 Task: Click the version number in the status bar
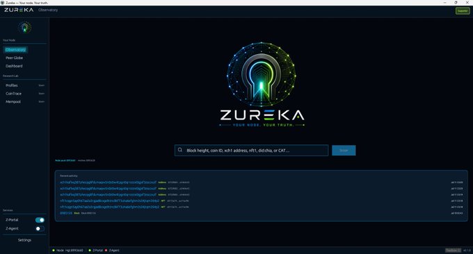coord(467,251)
